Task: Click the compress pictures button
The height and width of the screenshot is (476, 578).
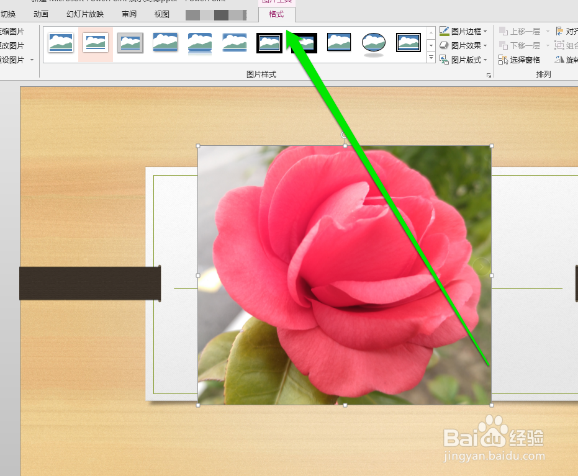Action: click(12, 31)
